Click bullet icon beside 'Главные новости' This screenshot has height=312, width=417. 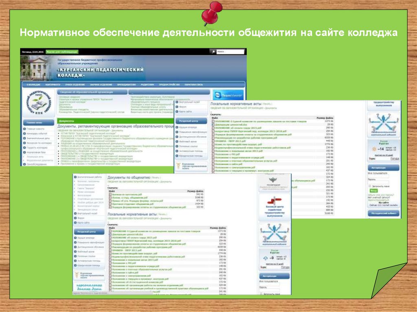coord(24,129)
